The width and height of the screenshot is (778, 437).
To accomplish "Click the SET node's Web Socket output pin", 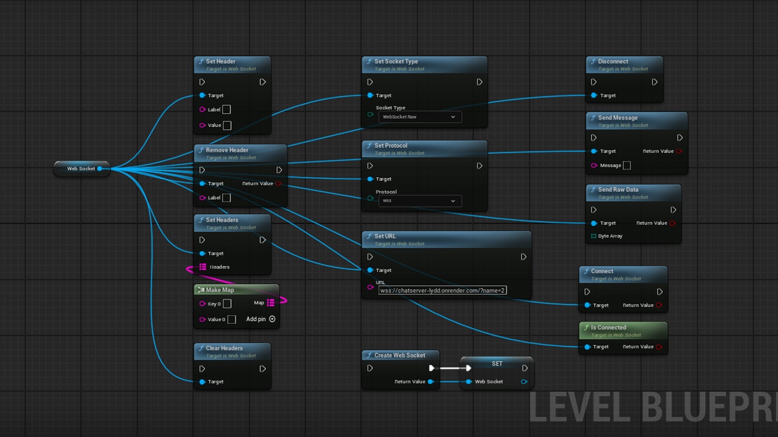I will tap(525, 382).
